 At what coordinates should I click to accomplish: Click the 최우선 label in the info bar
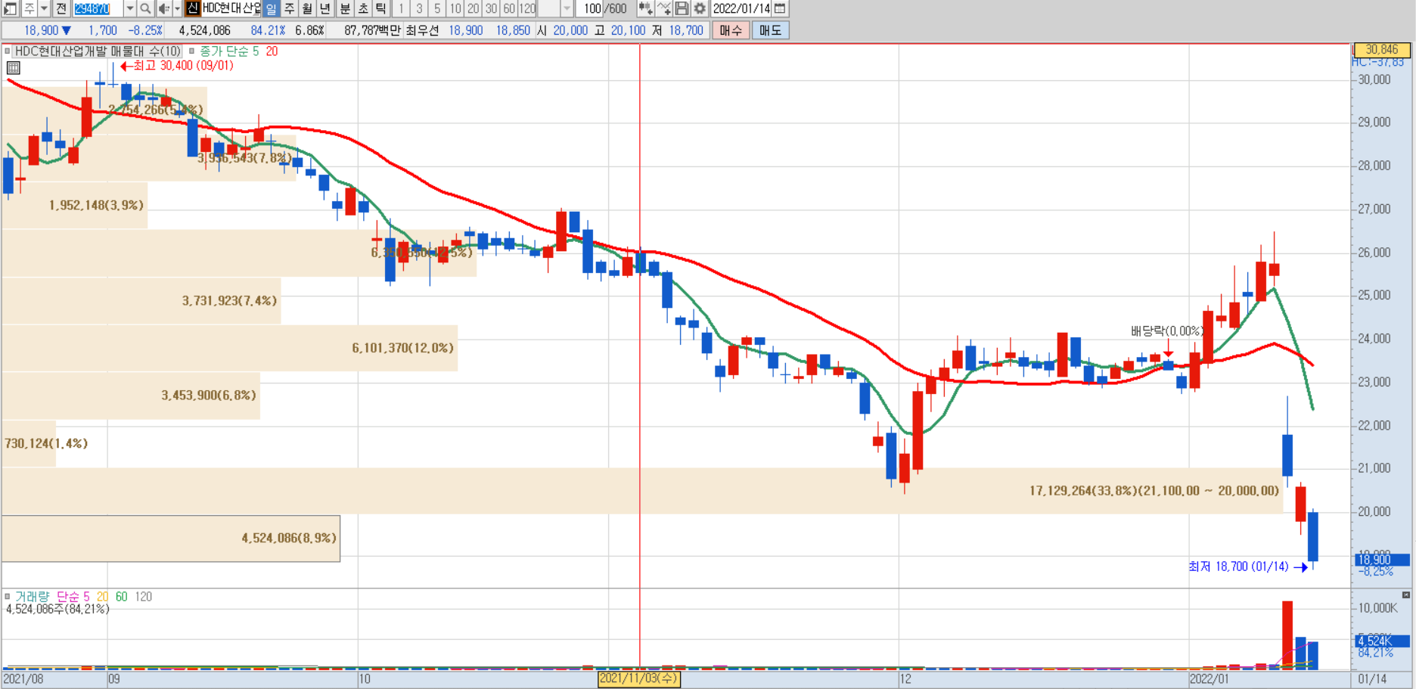422,30
